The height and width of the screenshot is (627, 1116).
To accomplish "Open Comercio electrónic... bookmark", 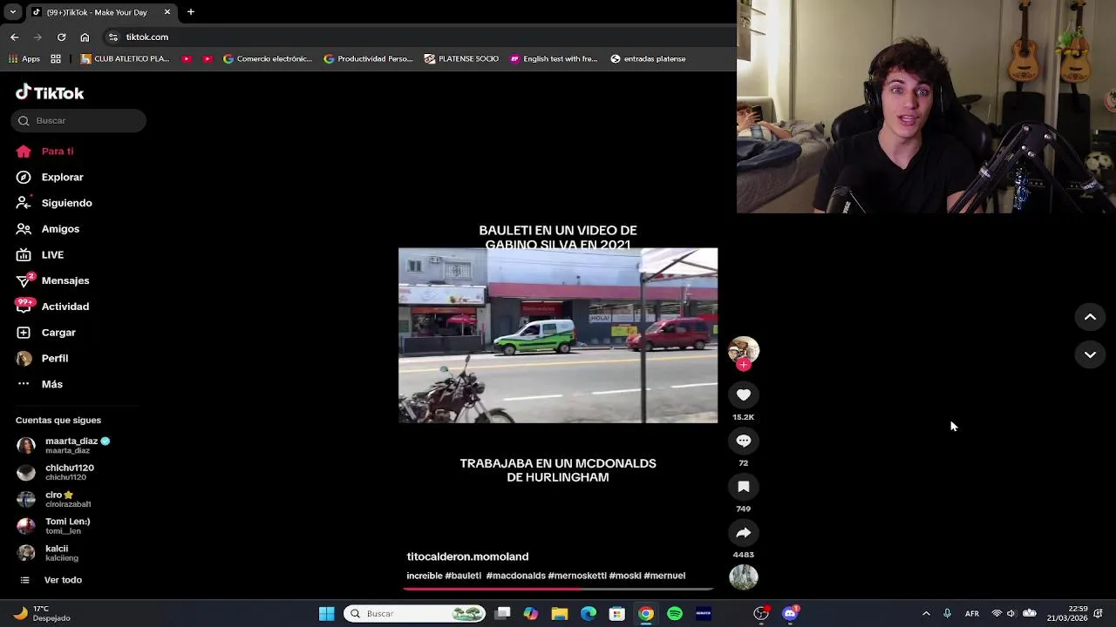I will (267, 59).
